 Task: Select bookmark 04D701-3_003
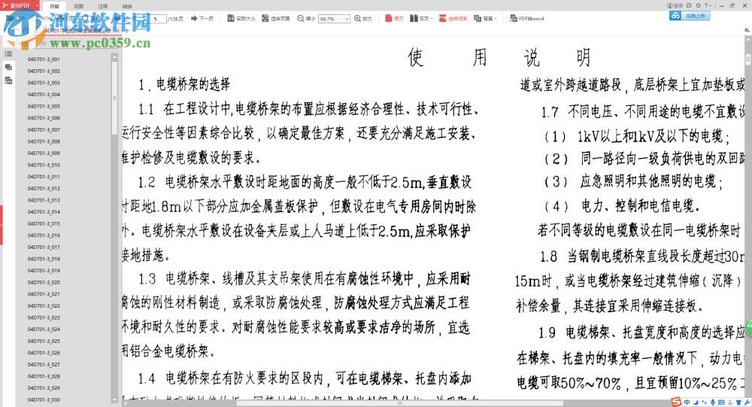(x=44, y=83)
